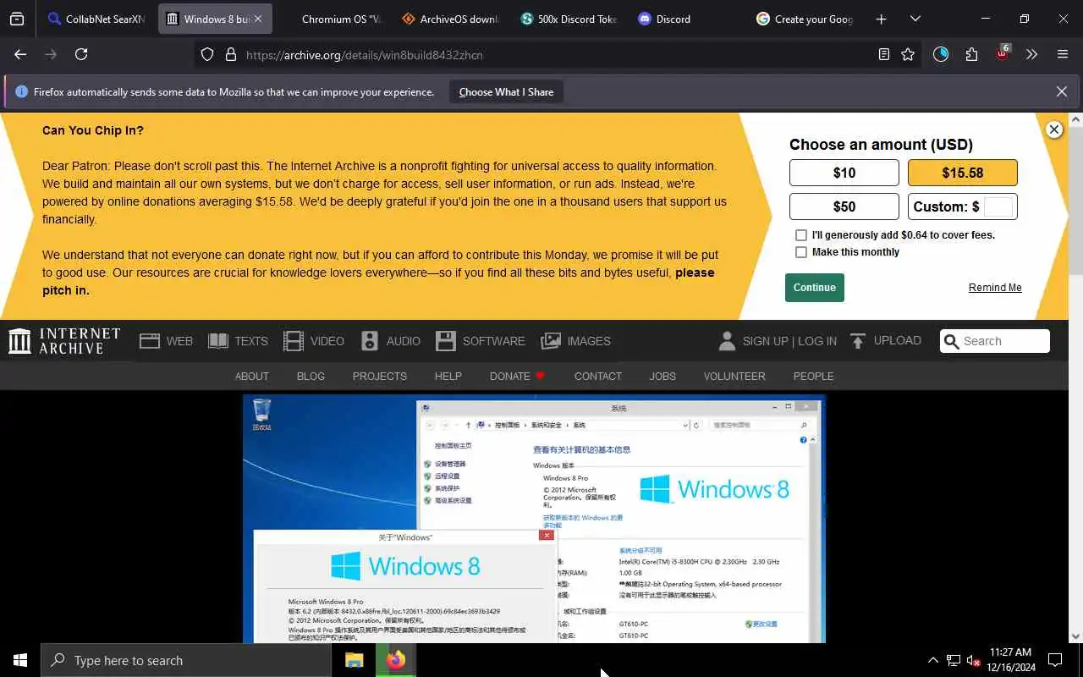Screen dimensions: 1083x677
Task: Open the IMAGES picture icon
Action: (551, 341)
